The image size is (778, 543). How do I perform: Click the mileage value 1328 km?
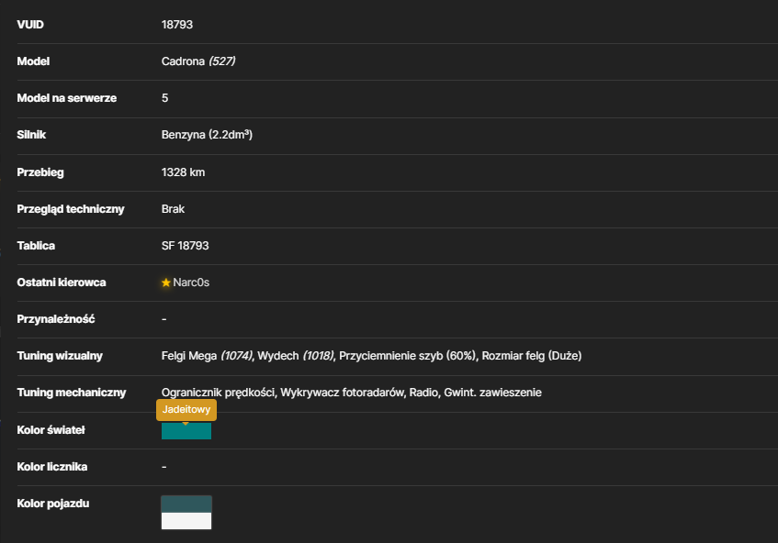(x=183, y=172)
